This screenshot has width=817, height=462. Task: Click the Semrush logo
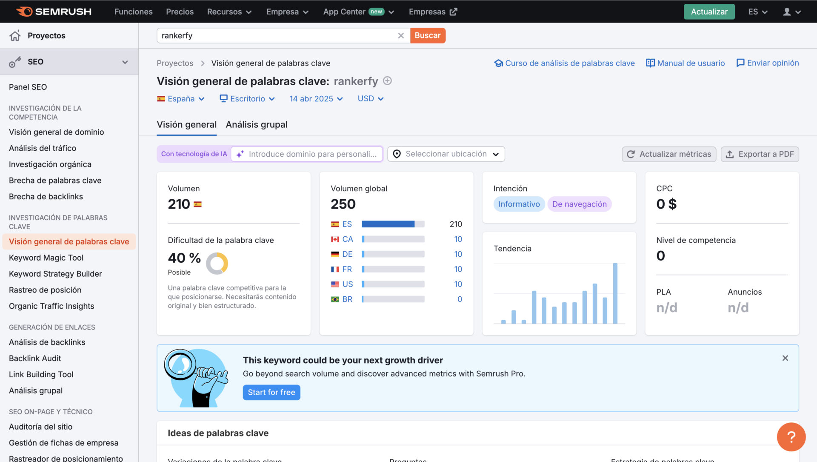tap(54, 11)
